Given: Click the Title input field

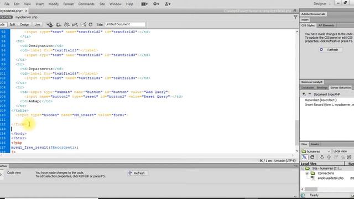Looking at the screenshot, I should click(124, 24).
